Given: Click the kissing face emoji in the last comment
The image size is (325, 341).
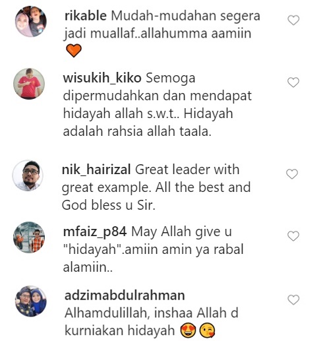Looking at the screenshot, I should pos(207,331).
